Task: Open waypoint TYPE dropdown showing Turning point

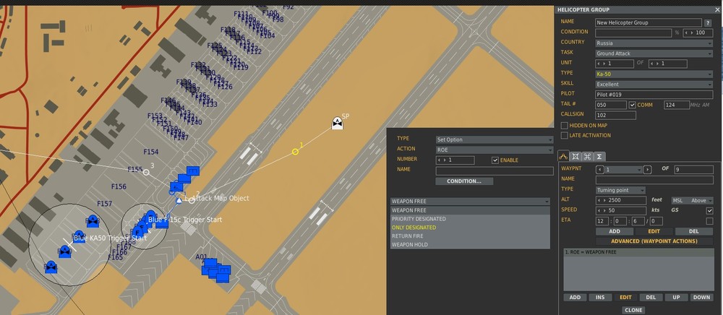Action: pyautogui.click(x=620, y=190)
